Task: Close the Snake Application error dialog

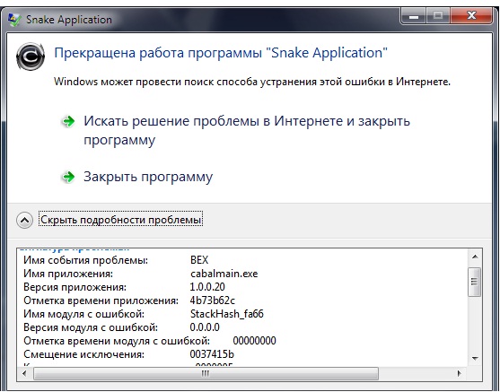Action: [x=471, y=15]
